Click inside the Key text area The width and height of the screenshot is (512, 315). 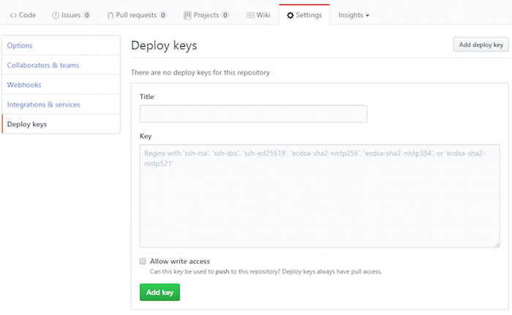pyautogui.click(x=320, y=196)
